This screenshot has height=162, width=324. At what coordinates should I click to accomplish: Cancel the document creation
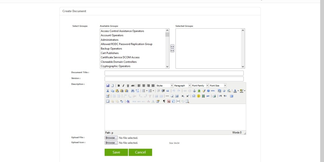(x=140, y=152)
